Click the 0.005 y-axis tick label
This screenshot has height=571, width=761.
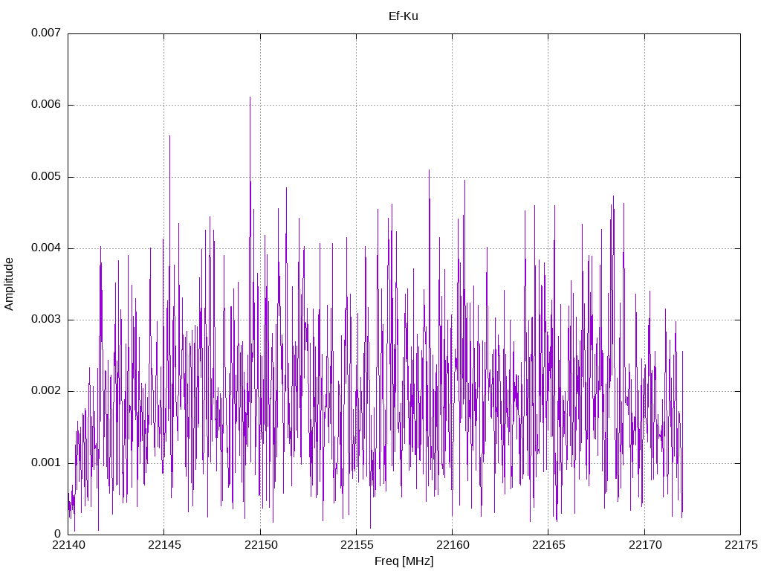pos(46,176)
